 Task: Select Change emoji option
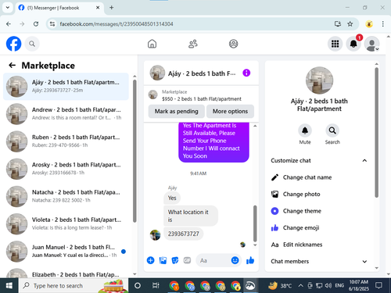319,227
